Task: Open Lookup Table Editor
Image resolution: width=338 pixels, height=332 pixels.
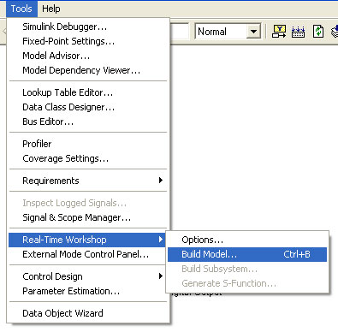Action: [x=88, y=92]
